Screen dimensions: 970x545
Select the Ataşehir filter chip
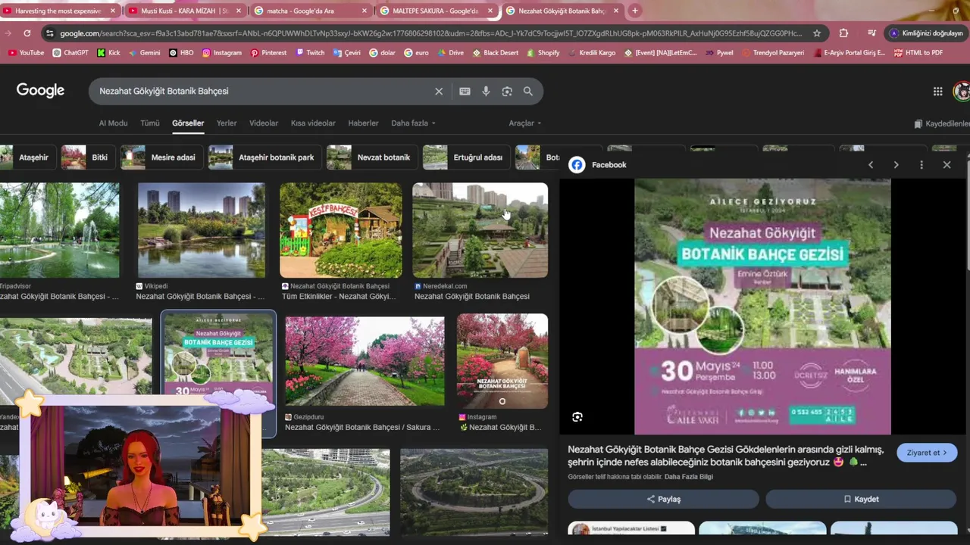click(27, 157)
